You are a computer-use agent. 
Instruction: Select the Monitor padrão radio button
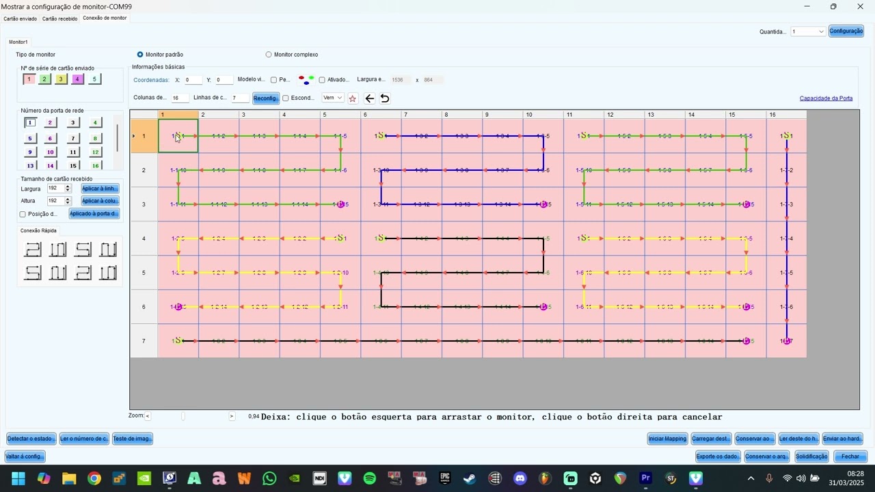pos(140,55)
